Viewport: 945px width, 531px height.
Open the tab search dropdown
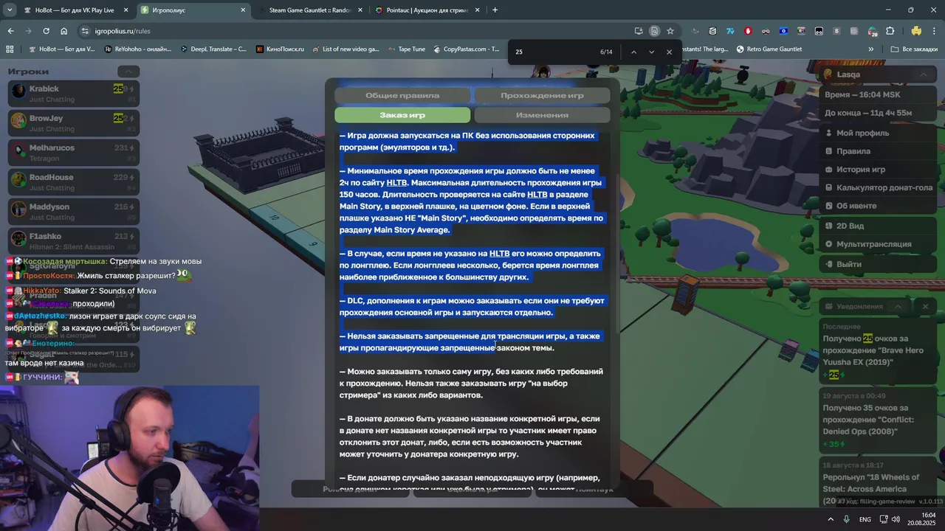click(x=9, y=10)
